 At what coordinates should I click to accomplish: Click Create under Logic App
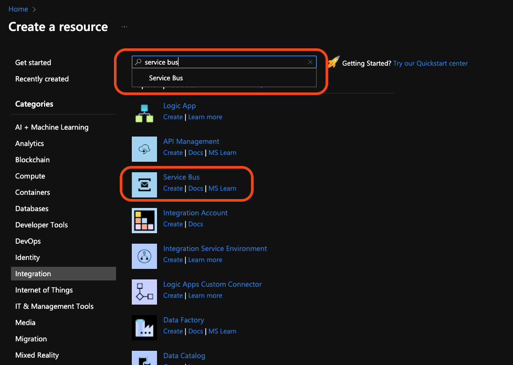point(173,117)
